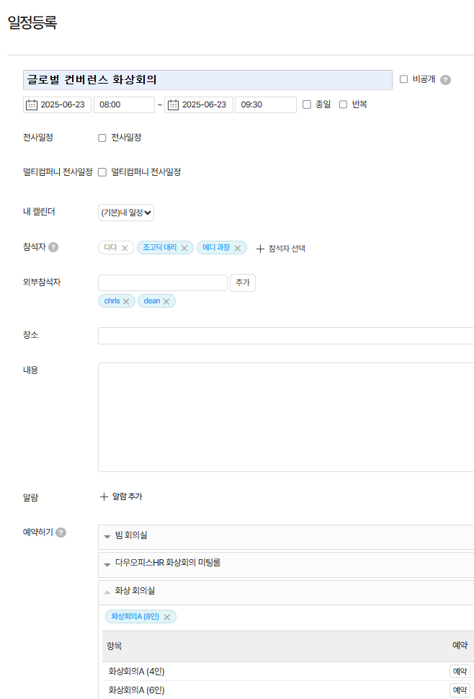Enable the 비공개 checkbox
The image size is (474, 699).
[403, 79]
